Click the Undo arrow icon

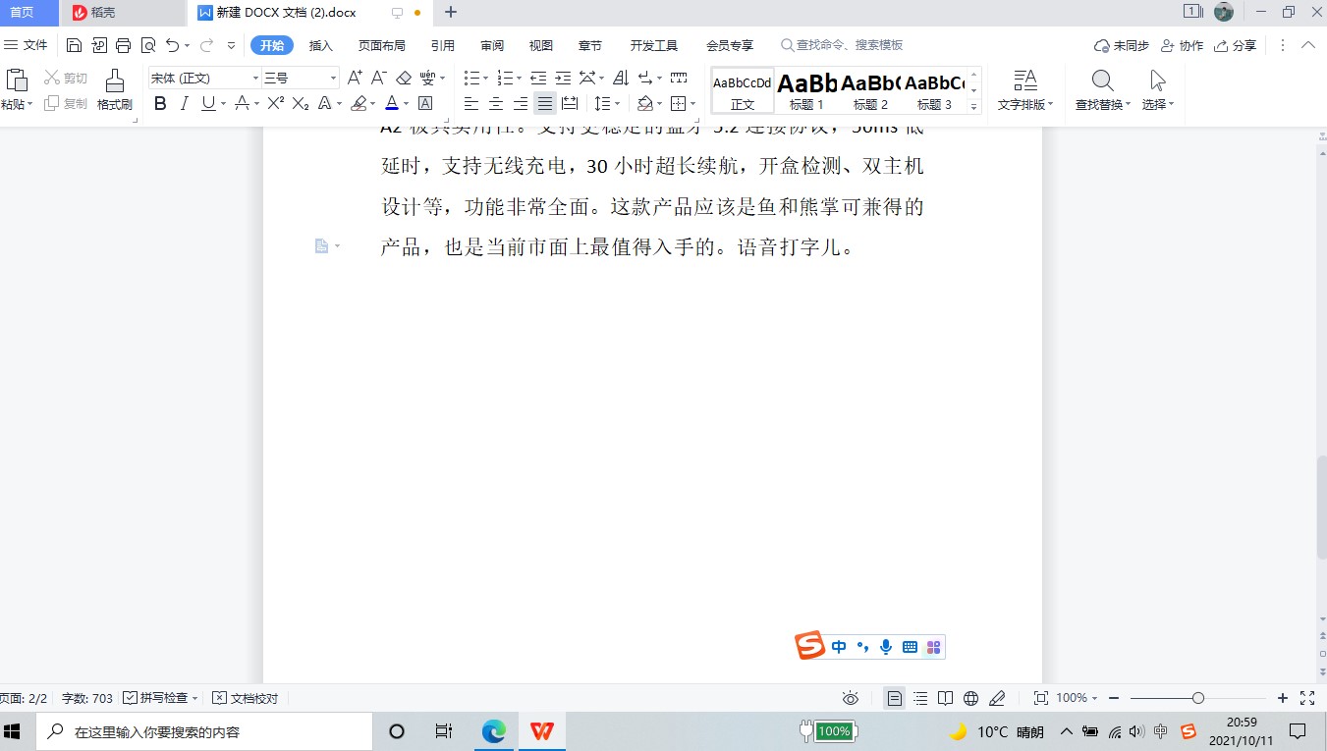pos(173,45)
